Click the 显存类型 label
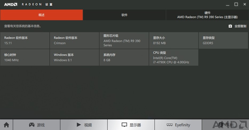Image resolution: width=249 pixels, height=130 pixels. 208,38
